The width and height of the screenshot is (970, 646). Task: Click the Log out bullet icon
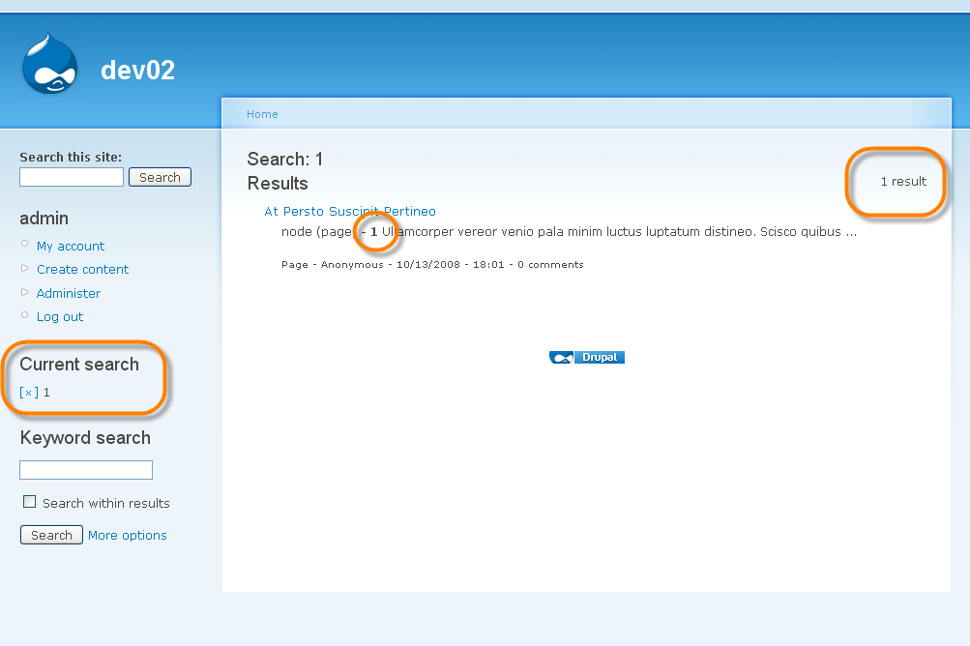[x=25, y=315]
